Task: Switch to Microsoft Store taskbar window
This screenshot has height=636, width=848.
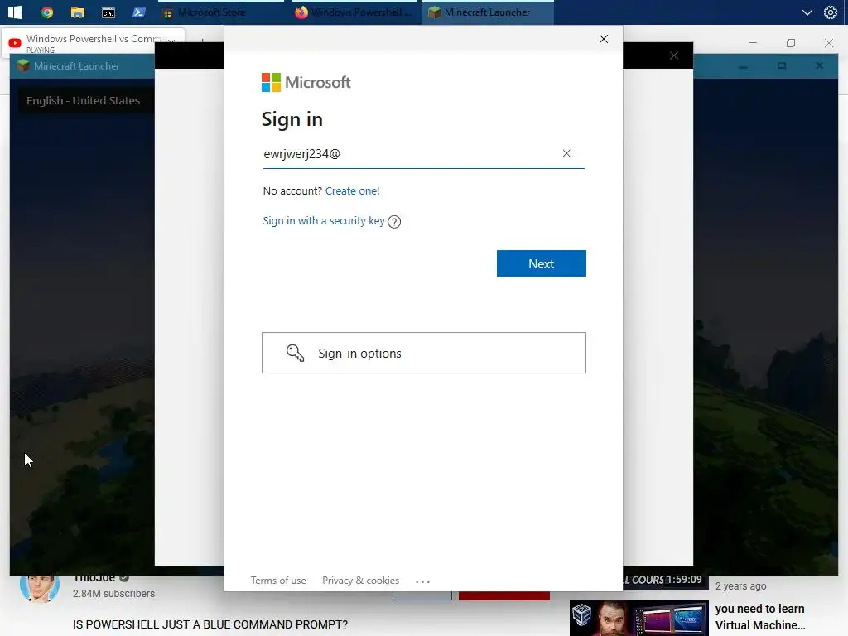Action: click(x=220, y=12)
